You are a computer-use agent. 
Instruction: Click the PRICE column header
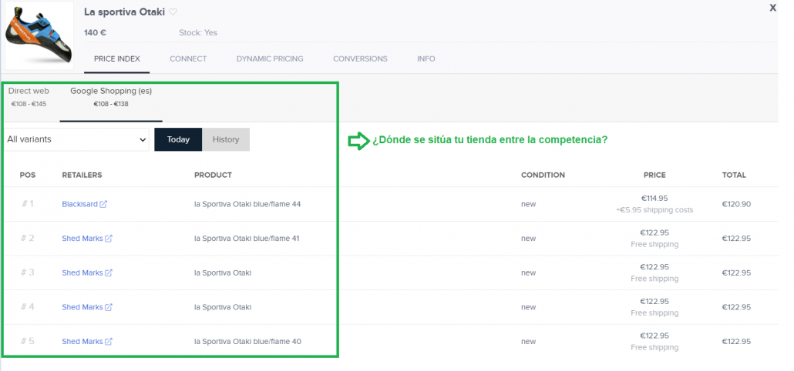(x=654, y=175)
